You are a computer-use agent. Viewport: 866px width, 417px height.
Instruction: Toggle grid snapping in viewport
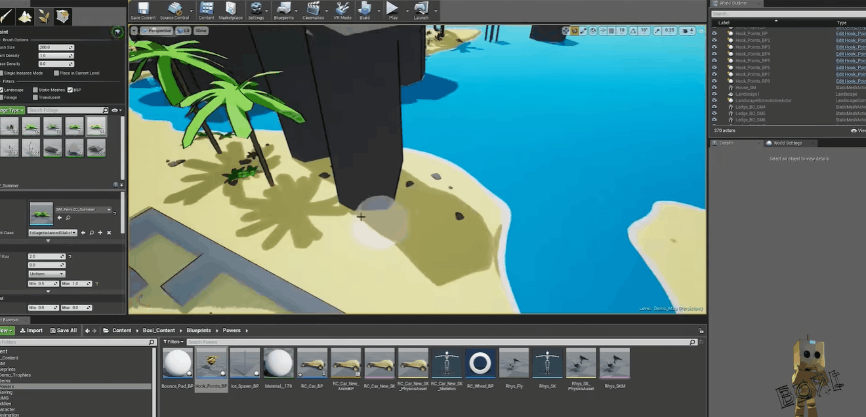[x=612, y=31]
